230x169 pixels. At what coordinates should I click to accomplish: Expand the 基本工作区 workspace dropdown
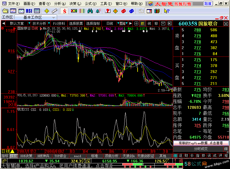pos(53,18)
